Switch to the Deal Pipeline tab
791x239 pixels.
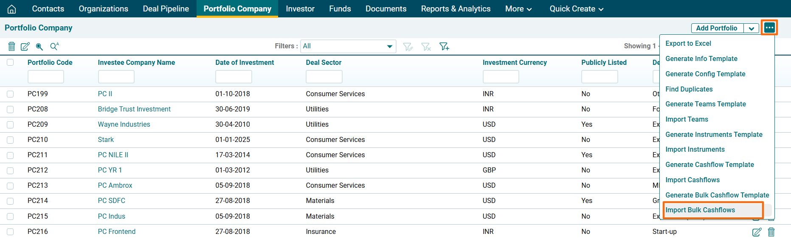pyautogui.click(x=166, y=9)
